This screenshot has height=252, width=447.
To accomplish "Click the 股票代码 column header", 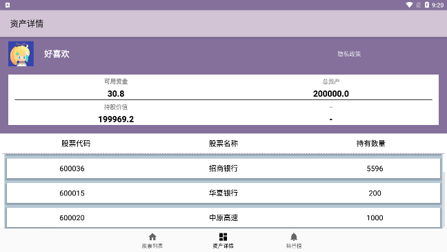I will [x=76, y=144].
